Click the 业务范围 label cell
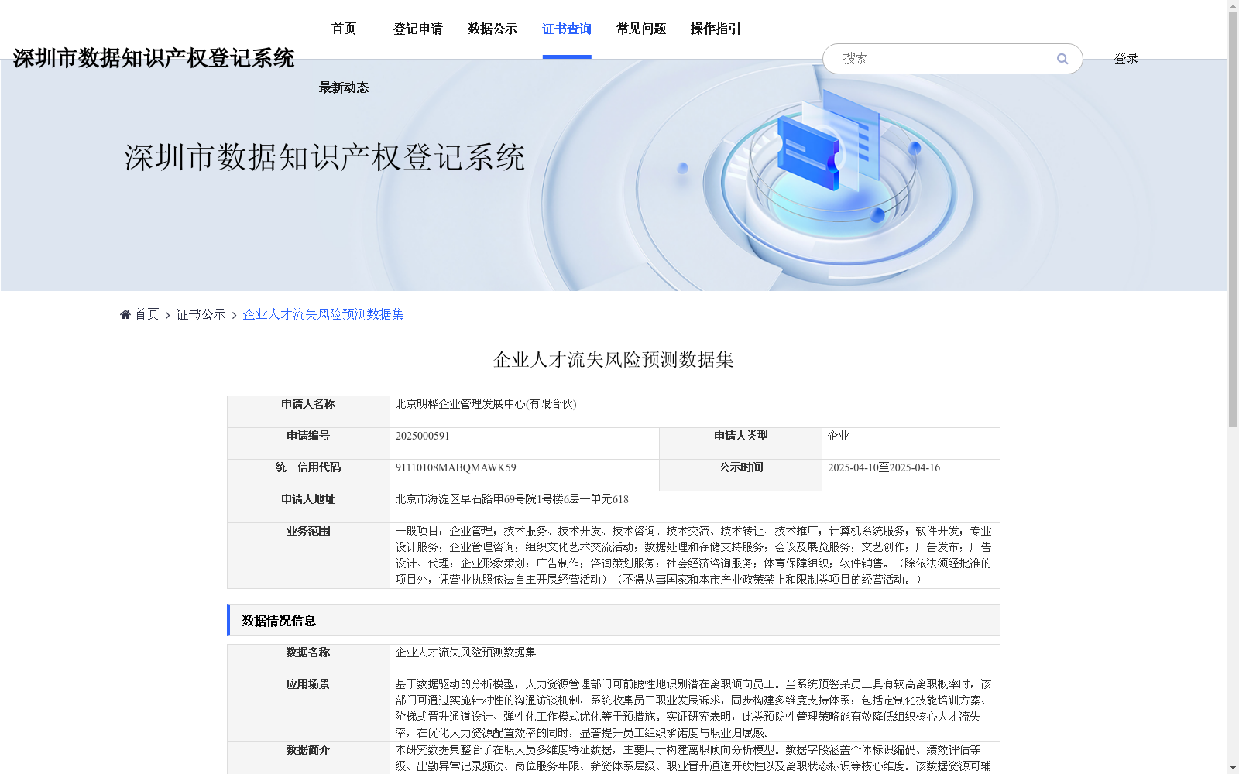1239x774 pixels. 308,556
